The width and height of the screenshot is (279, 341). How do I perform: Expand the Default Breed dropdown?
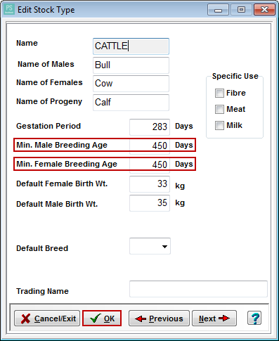click(x=150, y=246)
